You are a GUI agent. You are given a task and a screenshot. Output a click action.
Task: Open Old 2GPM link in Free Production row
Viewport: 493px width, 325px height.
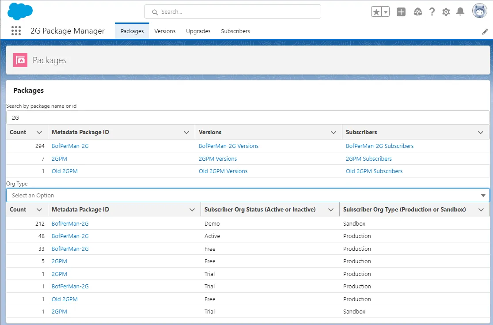pos(64,299)
